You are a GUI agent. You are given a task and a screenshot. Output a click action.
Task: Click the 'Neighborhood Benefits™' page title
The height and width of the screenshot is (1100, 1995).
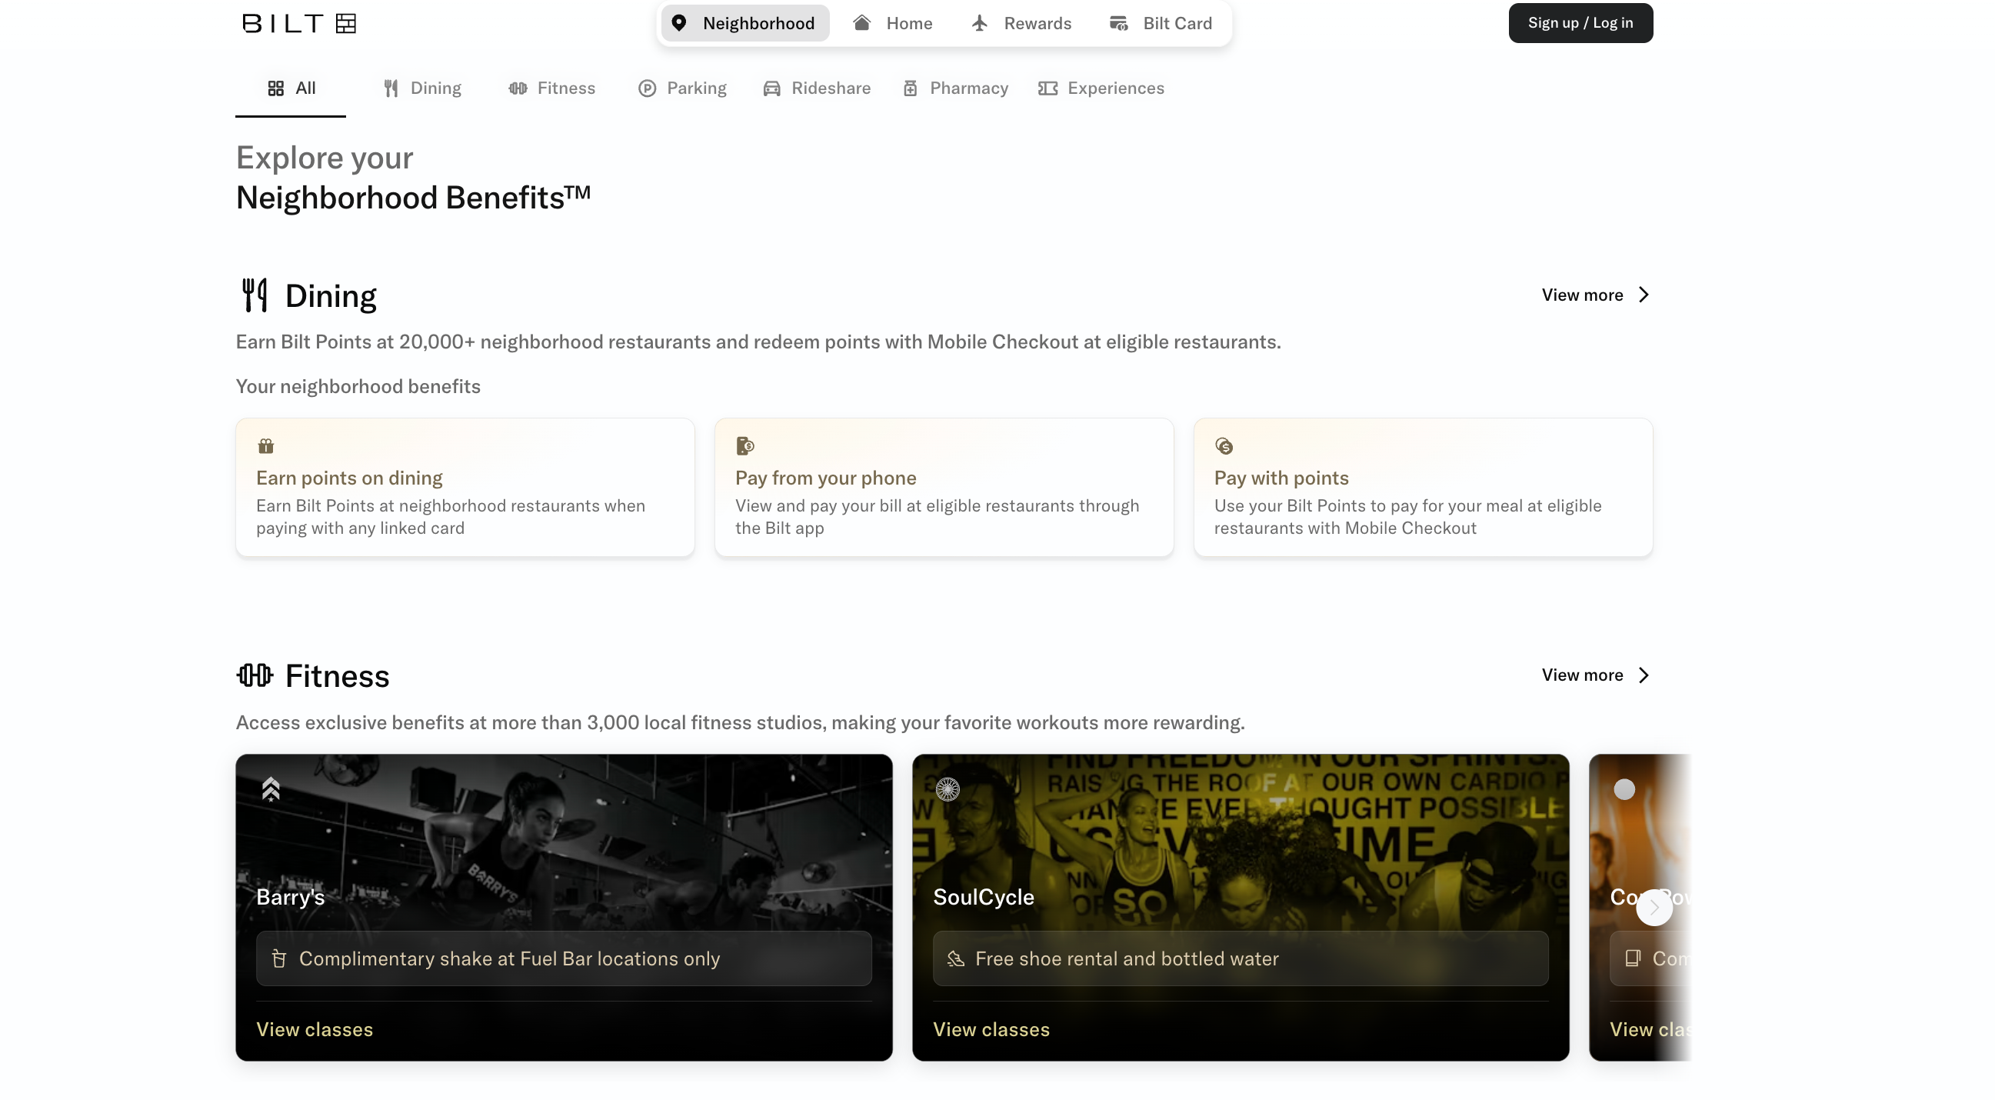(414, 198)
